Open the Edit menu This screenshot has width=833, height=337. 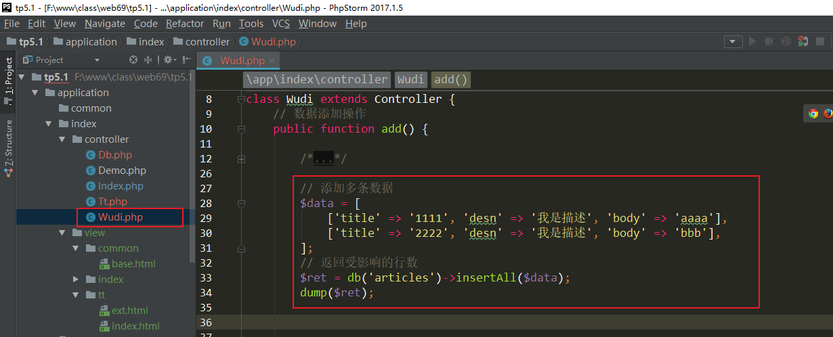pos(37,24)
